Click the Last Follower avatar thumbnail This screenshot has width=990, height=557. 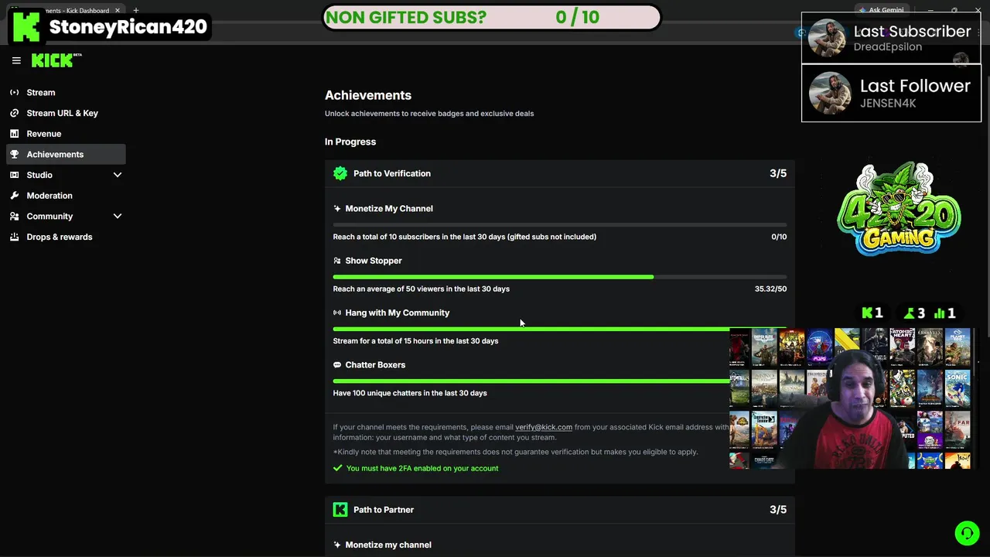829,93
